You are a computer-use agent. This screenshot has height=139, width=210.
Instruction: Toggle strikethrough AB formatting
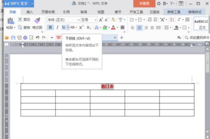[72, 27]
